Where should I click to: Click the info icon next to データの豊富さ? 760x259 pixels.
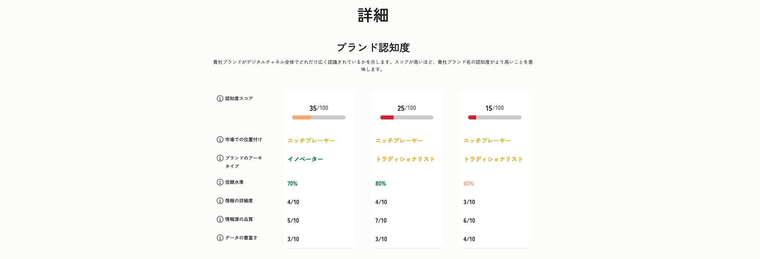220,238
